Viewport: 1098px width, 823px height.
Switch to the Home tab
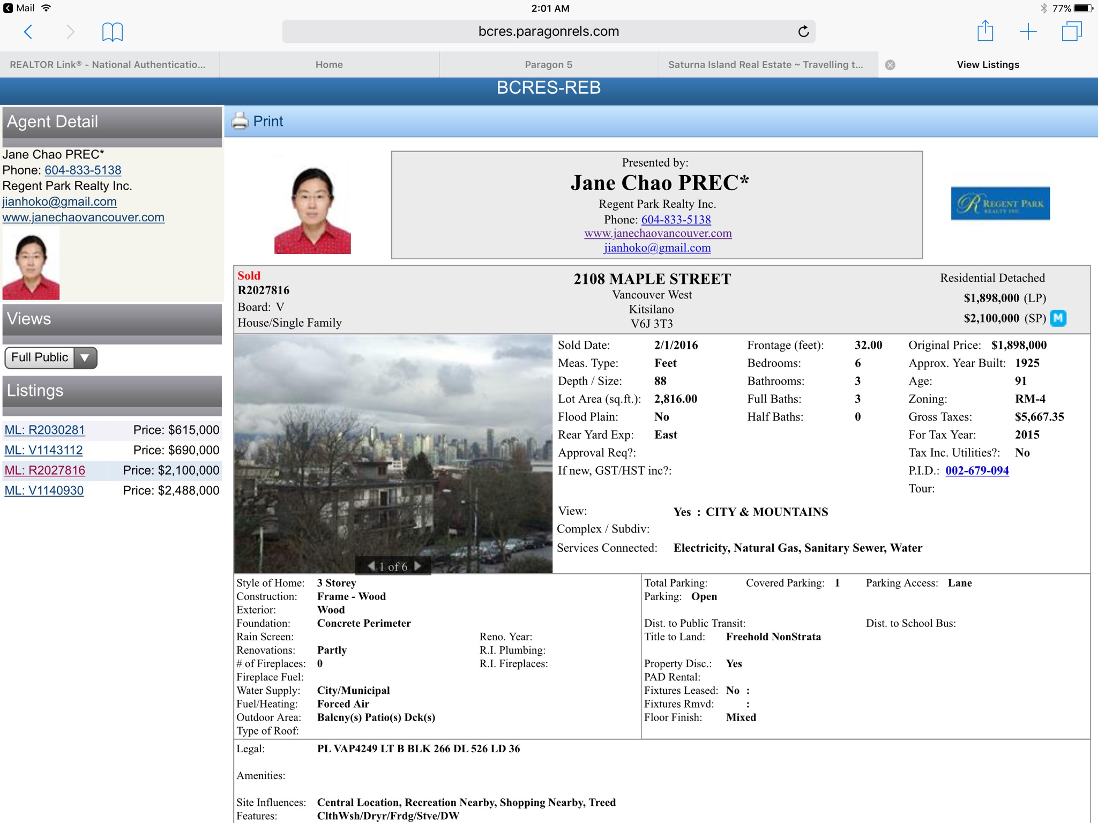coord(329,65)
